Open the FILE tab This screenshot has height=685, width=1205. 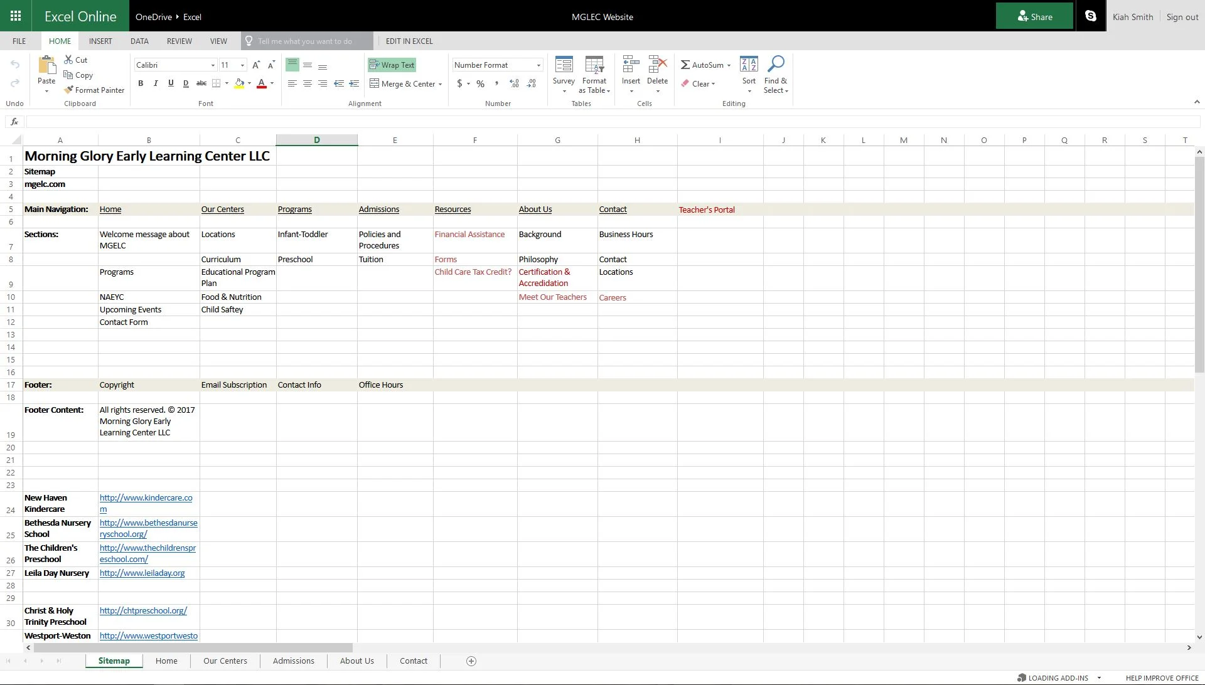click(x=19, y=41)
